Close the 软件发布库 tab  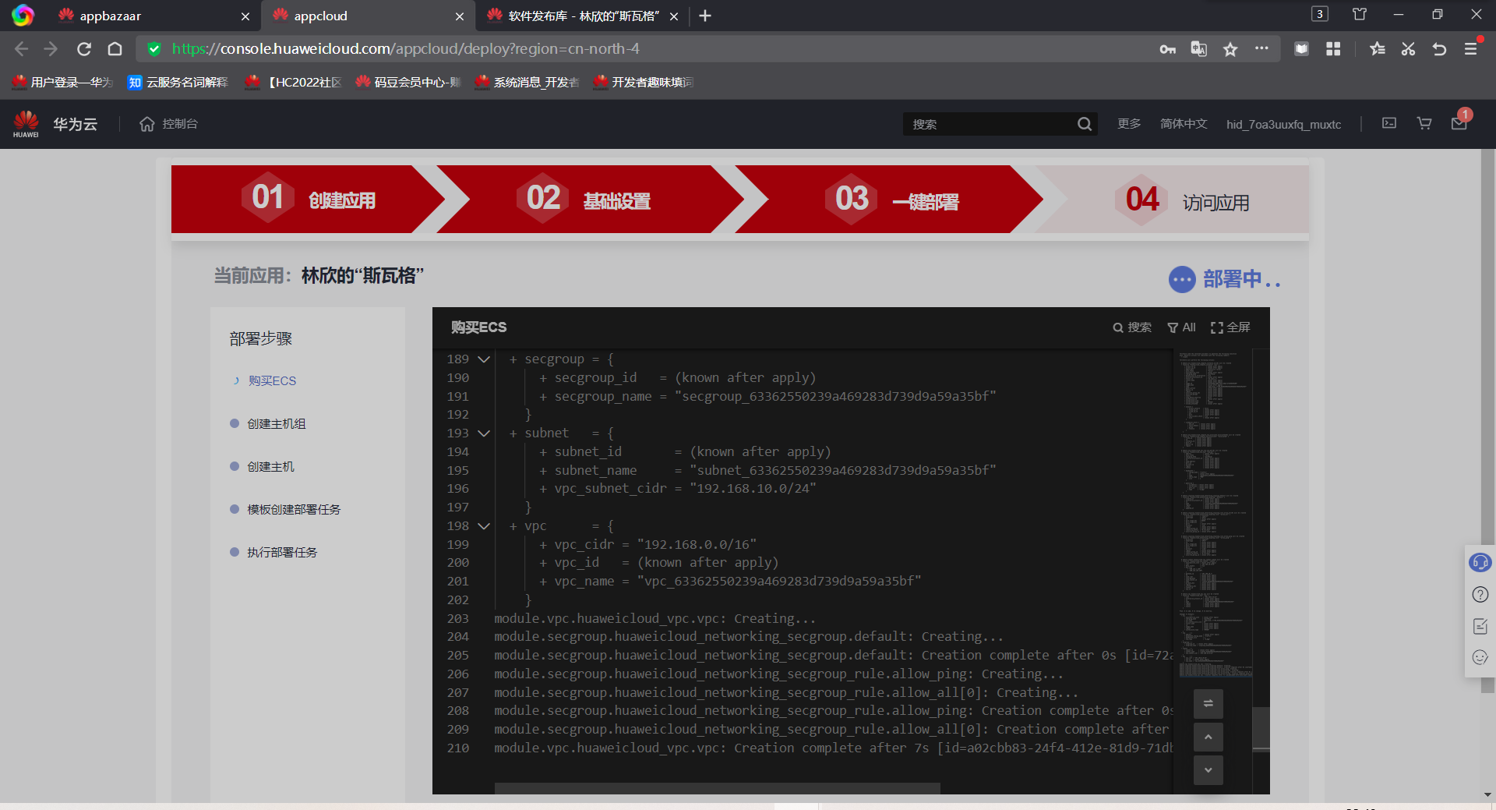[x=674, y=16]
